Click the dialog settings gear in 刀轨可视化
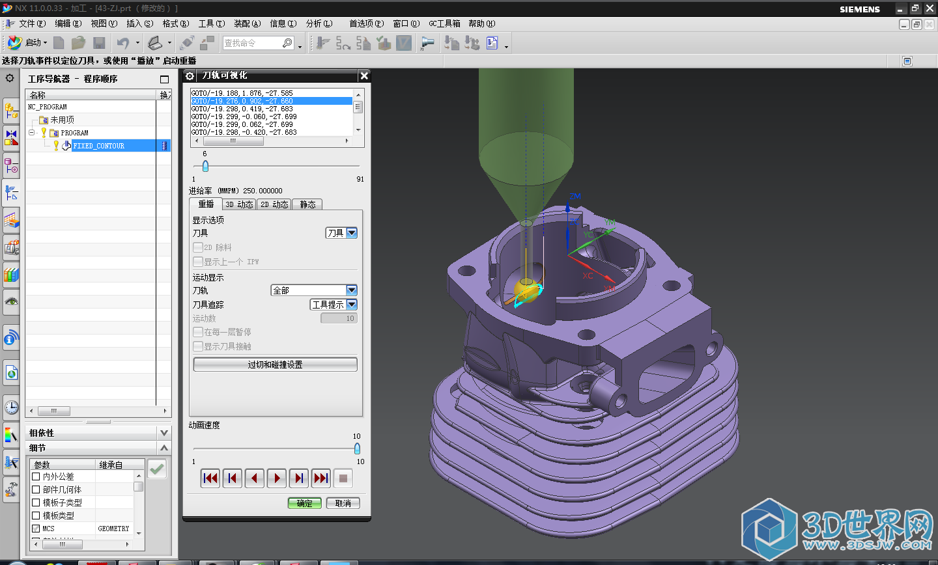This screenshot has height=565, width=938. point(190,76)
